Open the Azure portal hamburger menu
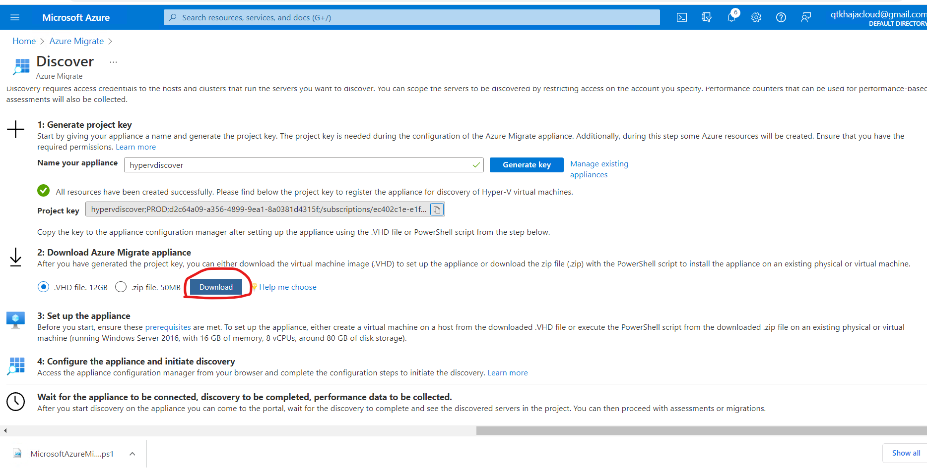Screen dimensions: 927x468 [x=15, y=17]
